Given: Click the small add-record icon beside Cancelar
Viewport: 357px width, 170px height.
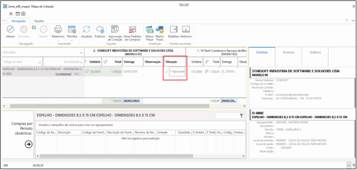Looking at the screenshot, I should [34, 27].
